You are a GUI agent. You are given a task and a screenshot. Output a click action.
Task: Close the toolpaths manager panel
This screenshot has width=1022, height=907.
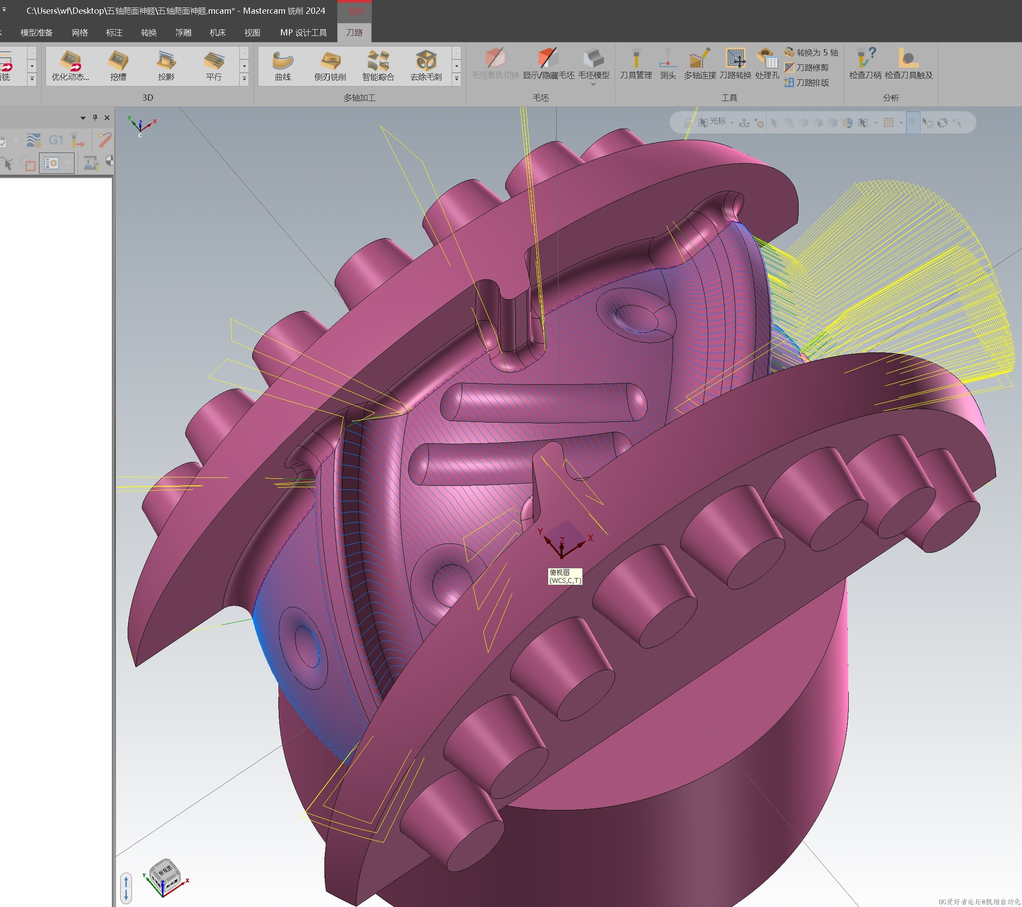tap(106, 117)
